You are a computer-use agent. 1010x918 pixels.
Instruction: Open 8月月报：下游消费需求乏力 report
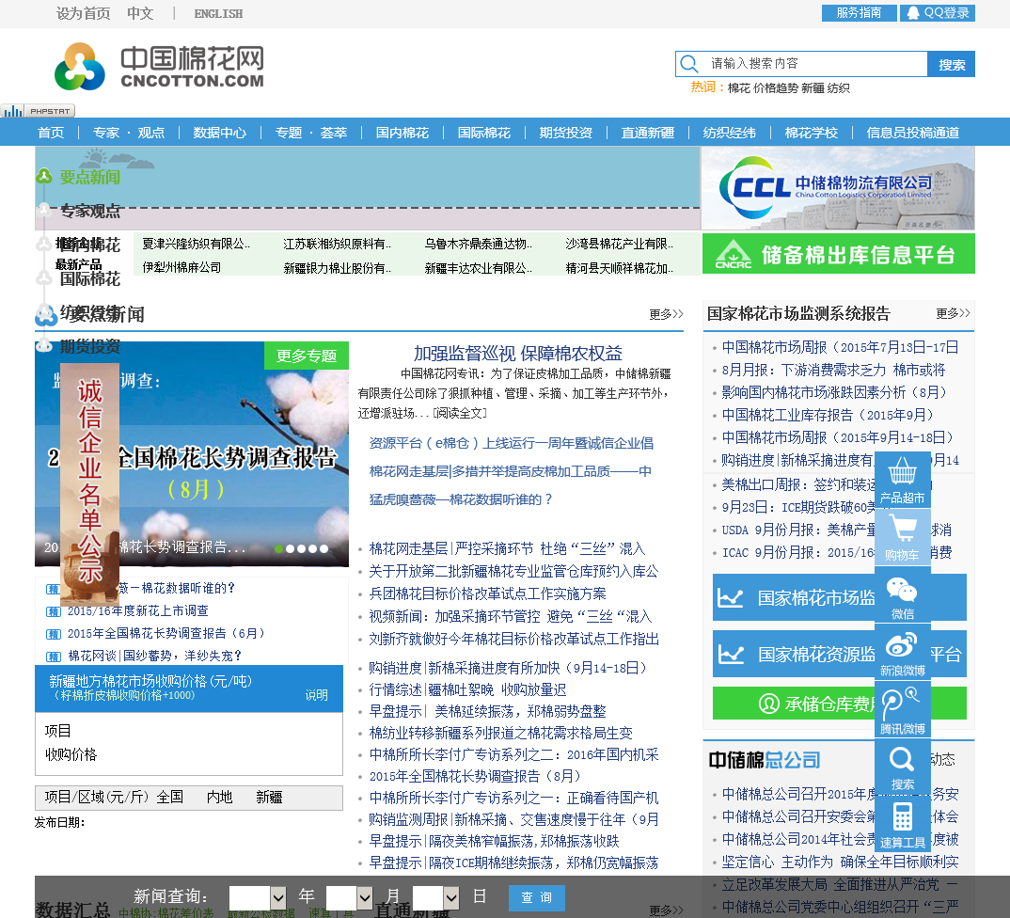[833, 370]
